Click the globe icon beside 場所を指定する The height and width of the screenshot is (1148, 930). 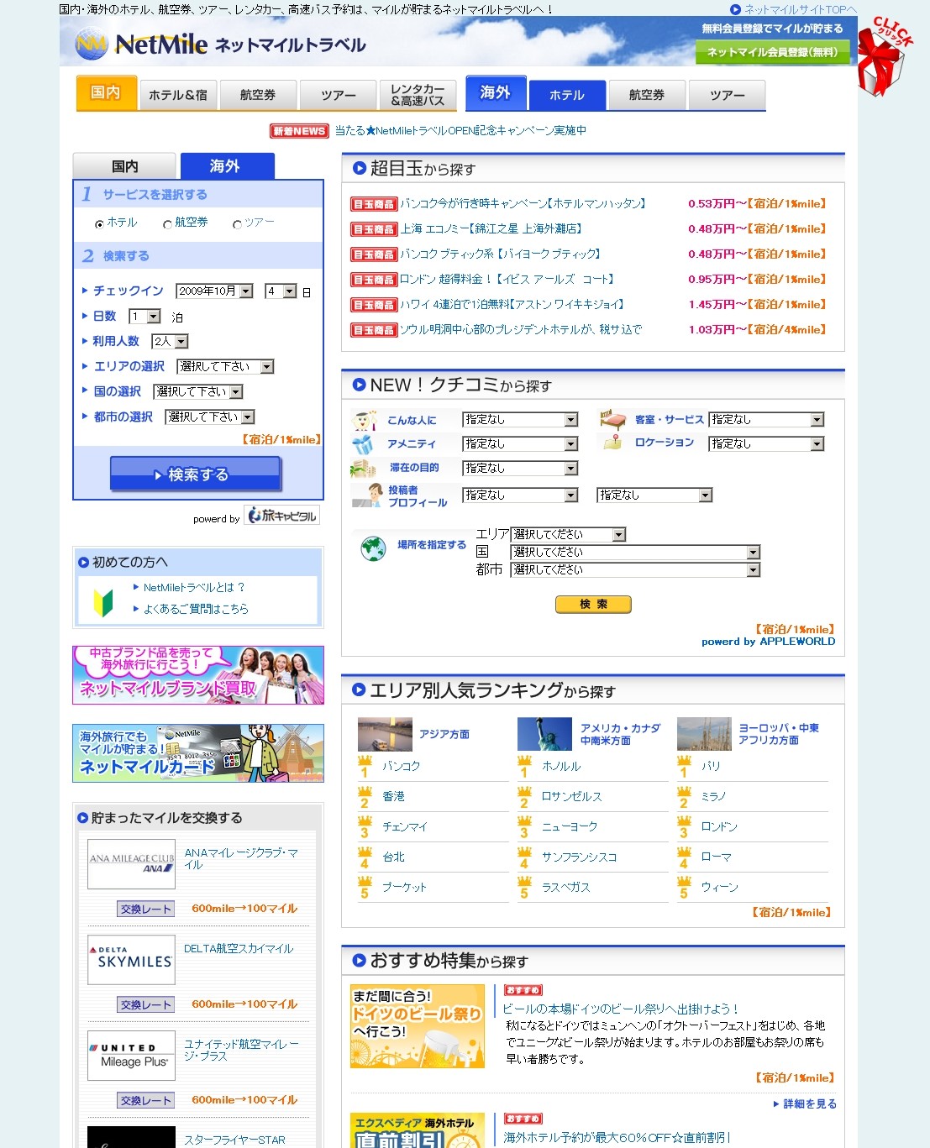(372, 548)
